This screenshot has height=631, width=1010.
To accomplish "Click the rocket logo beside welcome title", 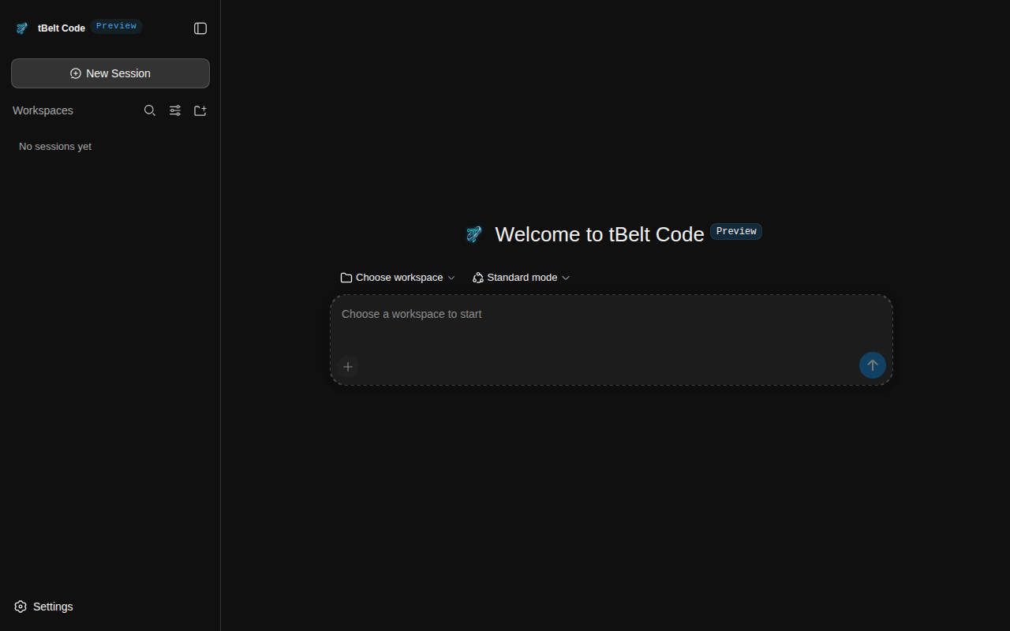I will (x=473, y=234).
